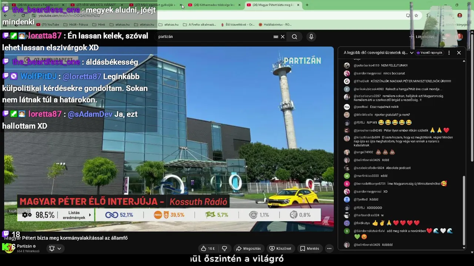Expand the top chat messages dropdown
Image resolution: width=474 pixels, height=266 pixels.
(x=378, y=52)
